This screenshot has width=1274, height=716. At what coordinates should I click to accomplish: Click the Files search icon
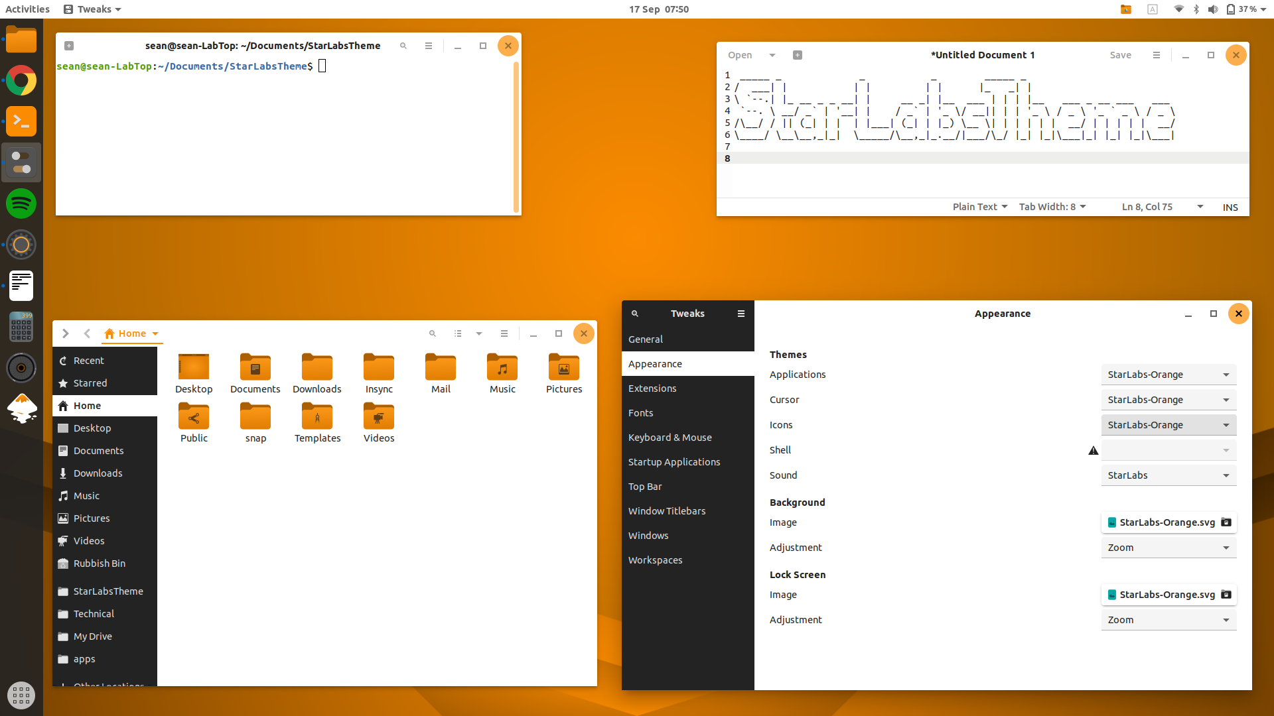[433, 333]
